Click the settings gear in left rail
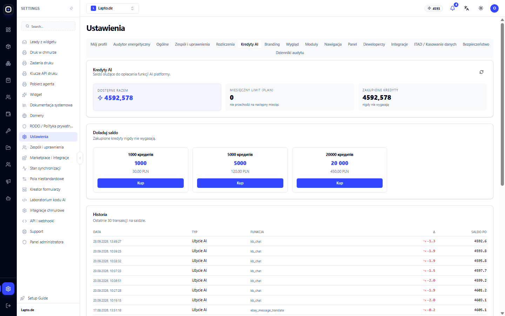The height and width of the screenshot is (316, 505). [8, 289]
